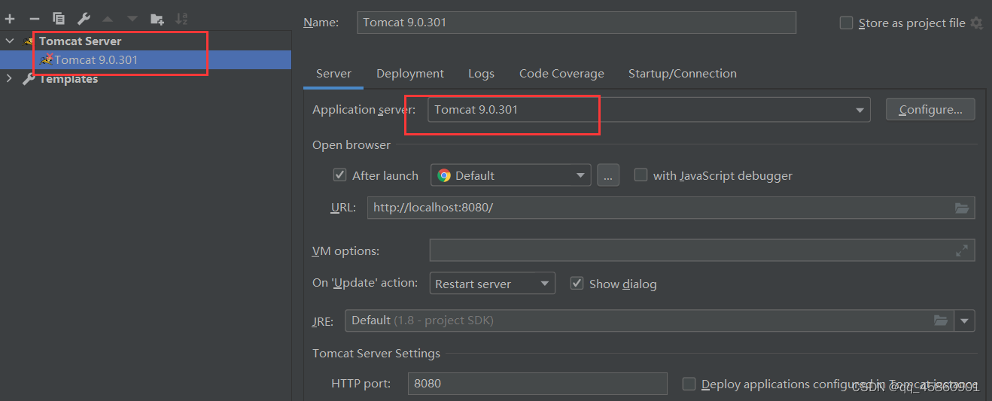Enable Store as project file checkbox
The image size is (992, 401).
coord(846,23)
